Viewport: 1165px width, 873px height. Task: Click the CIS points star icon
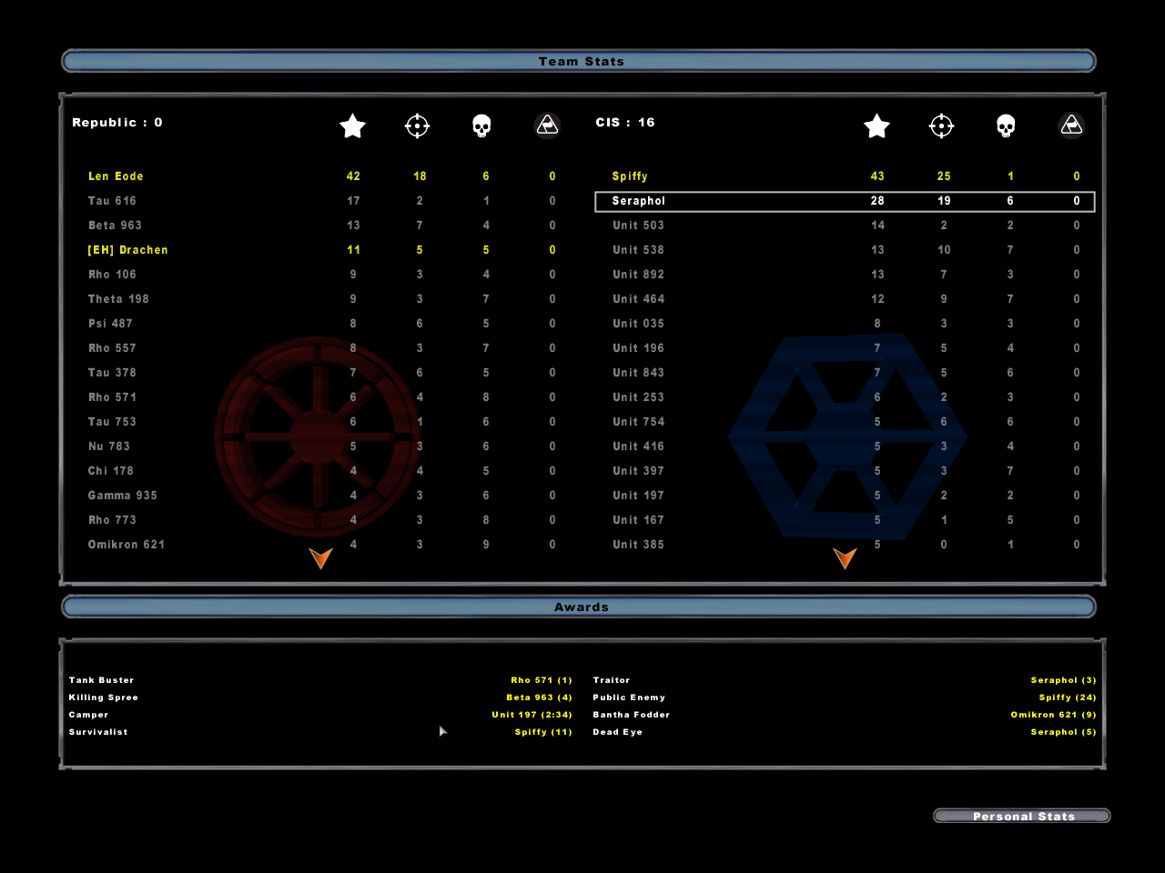tap(876, 125)
